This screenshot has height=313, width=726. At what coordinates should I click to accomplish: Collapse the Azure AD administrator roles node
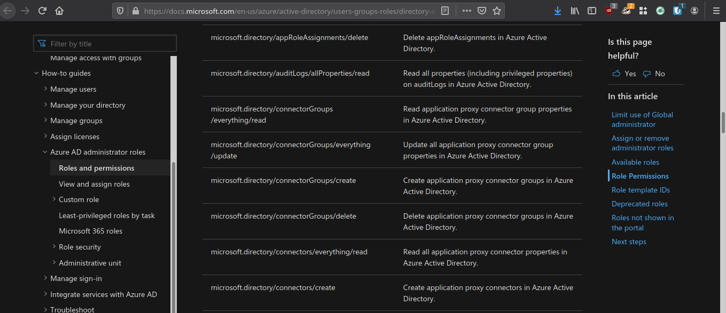click(45, 152)
